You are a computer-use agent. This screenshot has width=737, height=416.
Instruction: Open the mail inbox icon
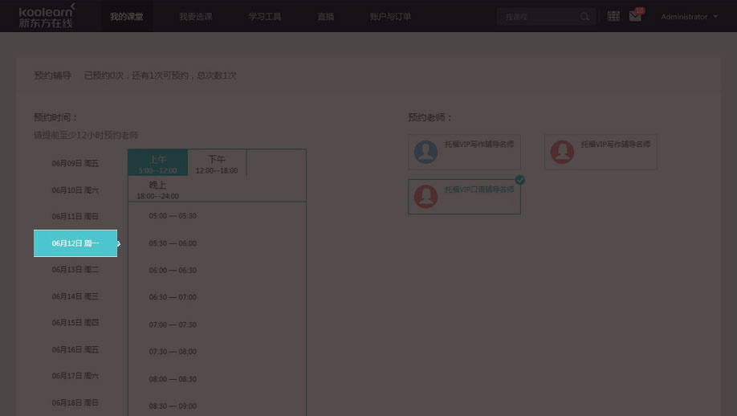click(x=635, y=16)
